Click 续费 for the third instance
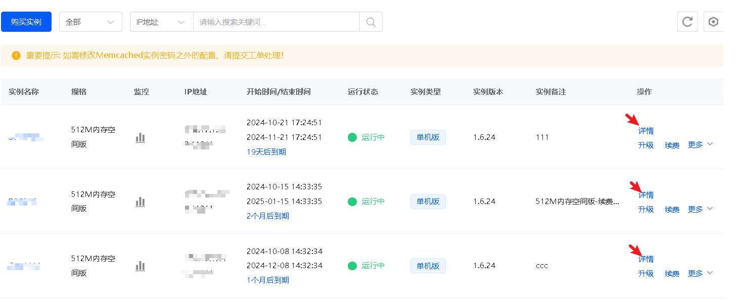The width and height of the screenshot is (738, 300). (672, 274)
